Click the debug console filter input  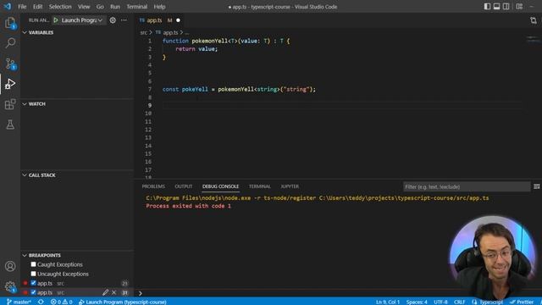[467, 186]
